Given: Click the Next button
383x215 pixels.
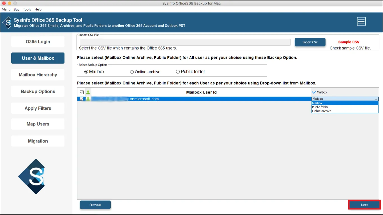Looking at the screenshot, I should [x=364, y=205].
